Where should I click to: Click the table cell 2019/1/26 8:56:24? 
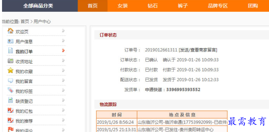click(x=117, y=122)
